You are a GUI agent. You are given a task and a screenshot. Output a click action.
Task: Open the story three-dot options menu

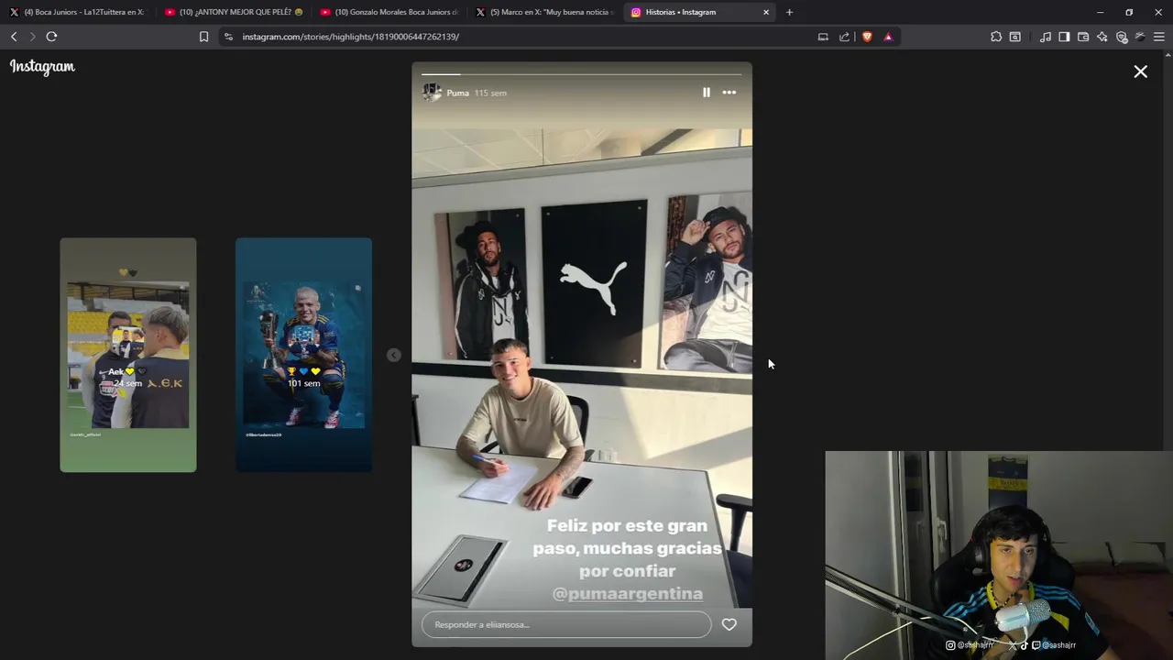729,93
